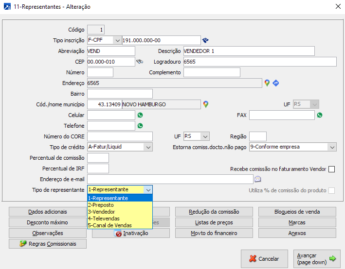Choose 5-Canal de Vendas option

click(109, 225)
